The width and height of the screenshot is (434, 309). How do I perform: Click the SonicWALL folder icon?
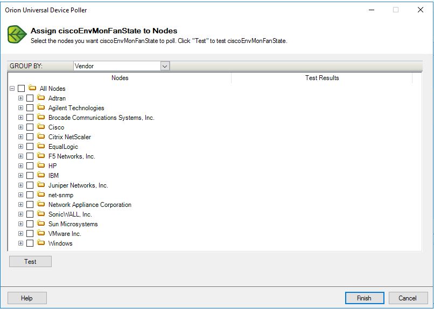coord(41,214)
